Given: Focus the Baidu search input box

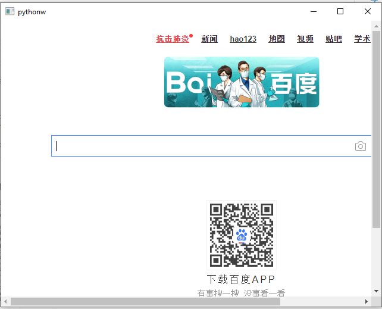Looking at the screenshot, I should 211,146.
